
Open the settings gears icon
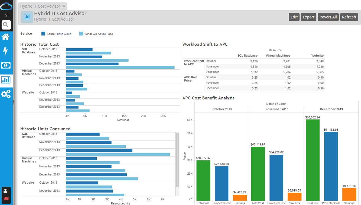6,94
